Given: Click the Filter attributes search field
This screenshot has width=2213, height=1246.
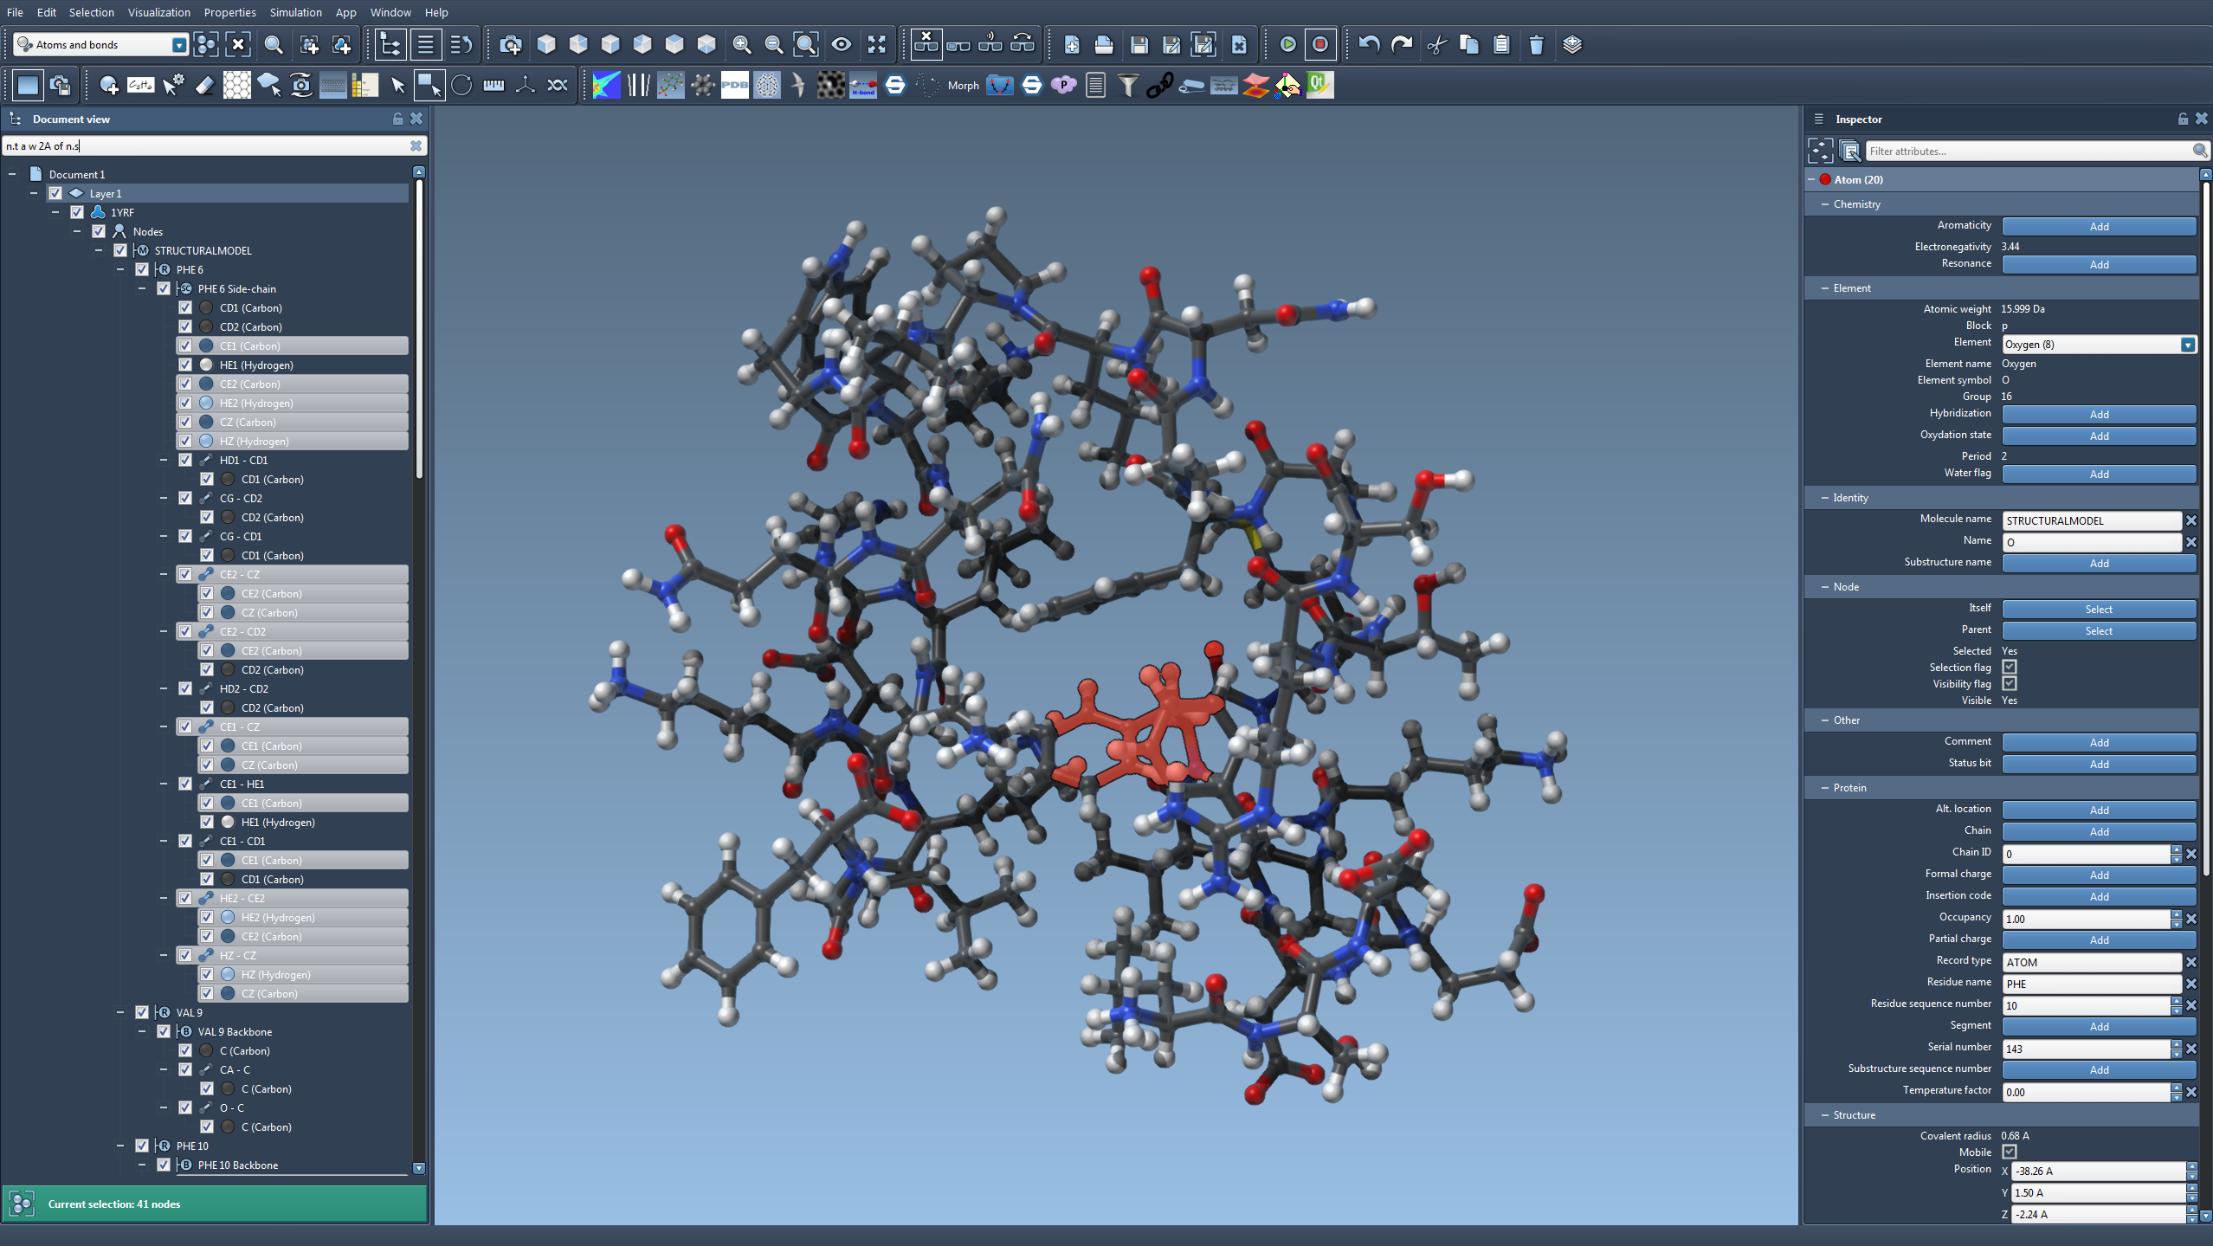Looking at the screenshot, I should pos(2026,151).
